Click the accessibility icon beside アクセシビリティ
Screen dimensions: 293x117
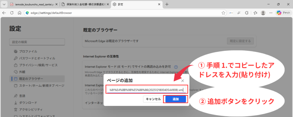point(16,109)
